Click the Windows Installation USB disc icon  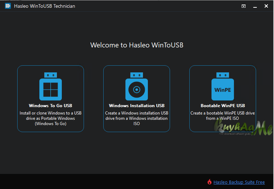click(x=137, y=86)
